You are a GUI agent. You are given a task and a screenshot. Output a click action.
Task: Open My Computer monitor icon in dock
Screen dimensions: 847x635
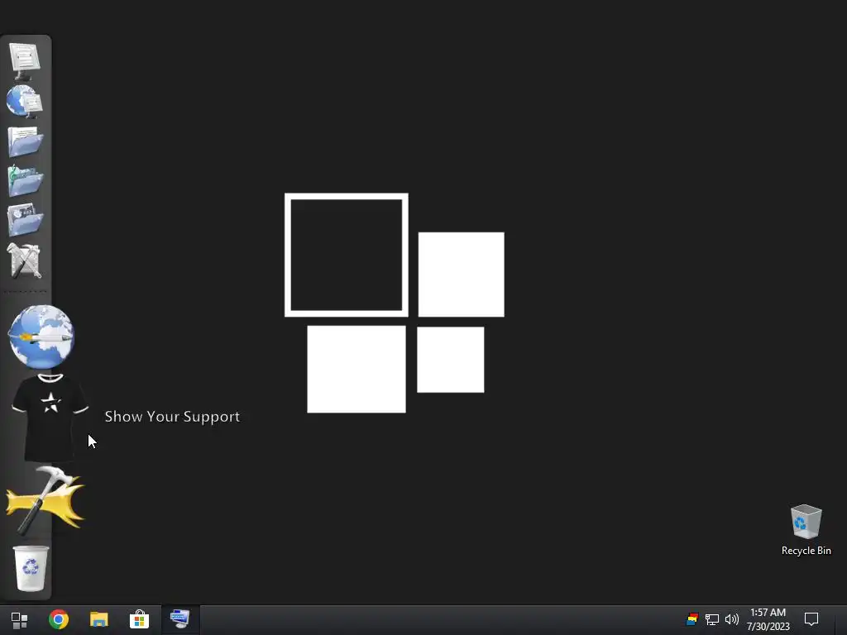pos(25,60)
